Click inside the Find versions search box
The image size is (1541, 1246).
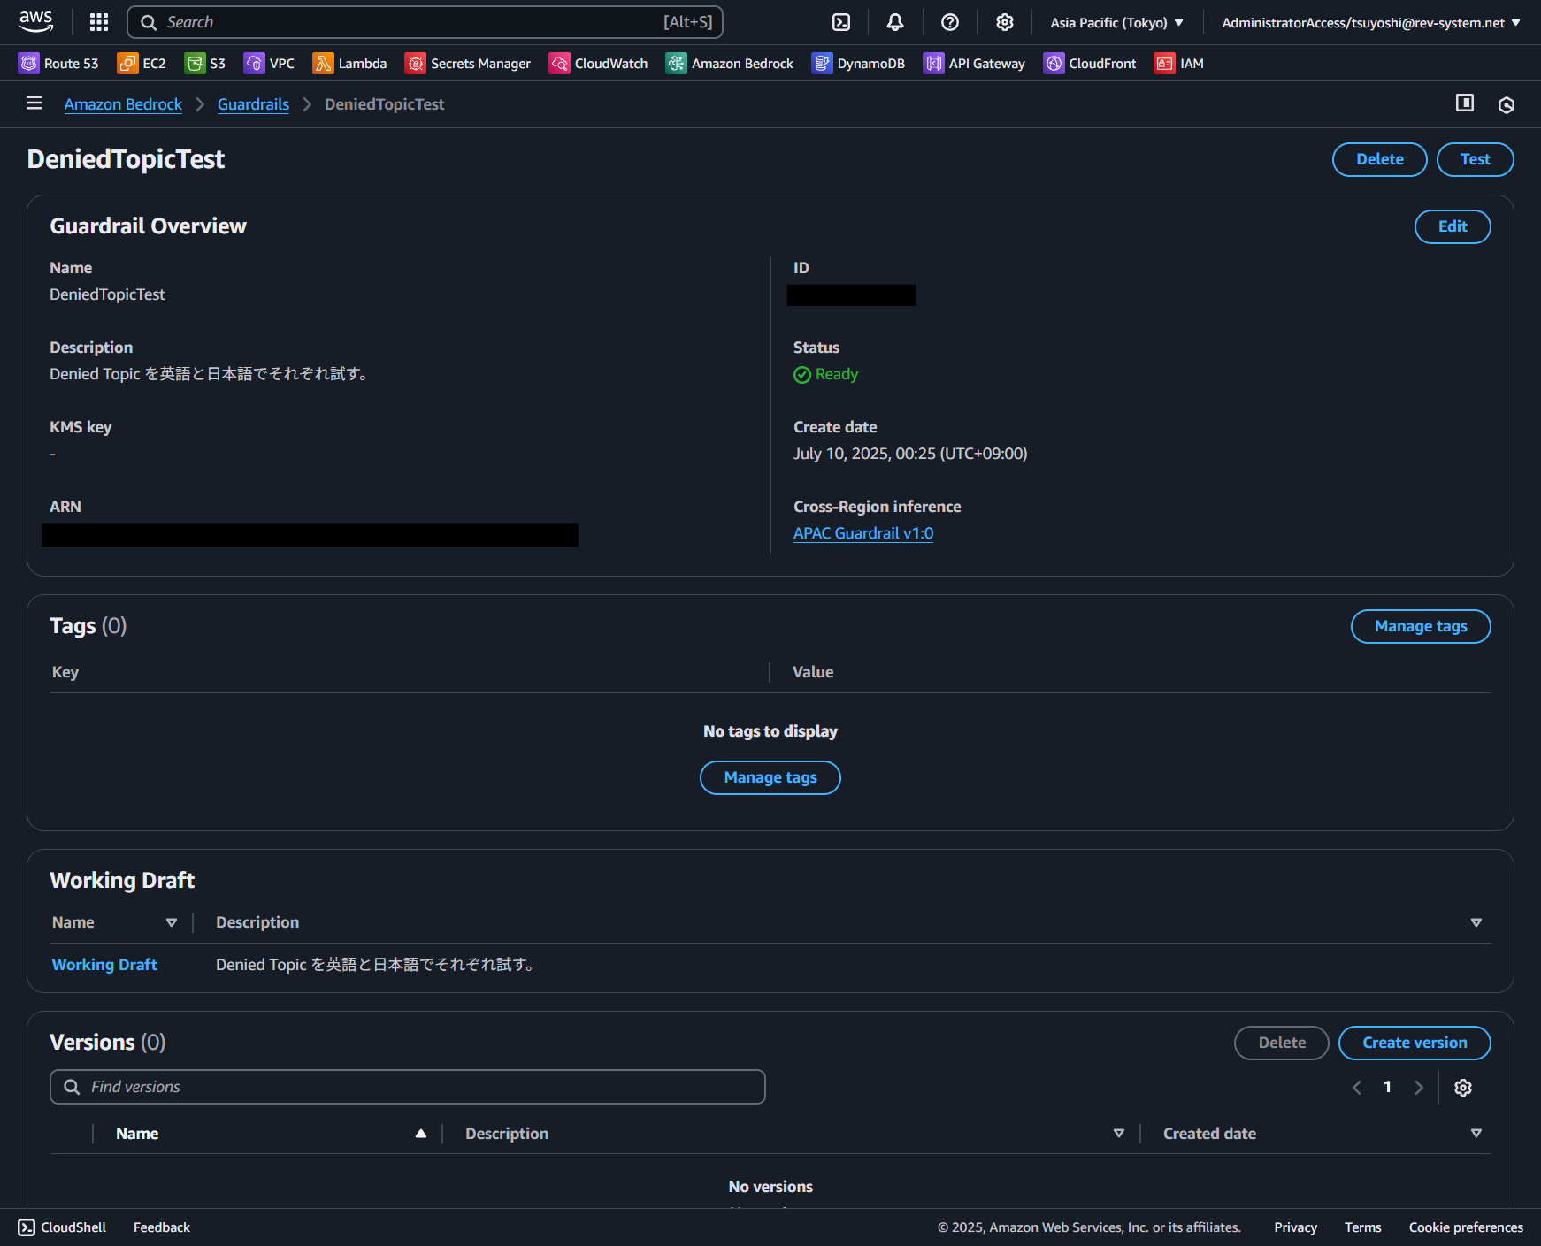tap(407, 1086)
